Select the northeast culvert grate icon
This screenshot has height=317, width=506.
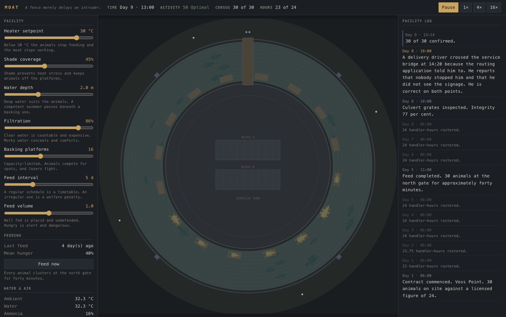coord(339,75)
